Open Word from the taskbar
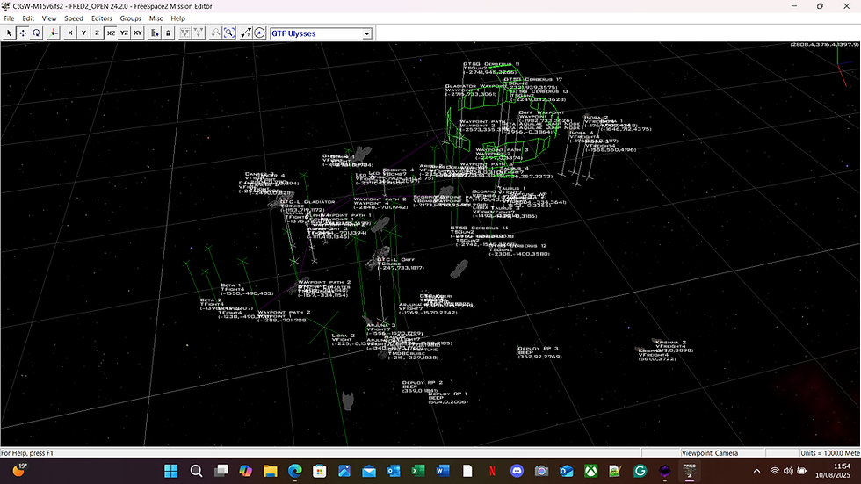This screenshot has height=484, width=861. [x=443, y=471]
